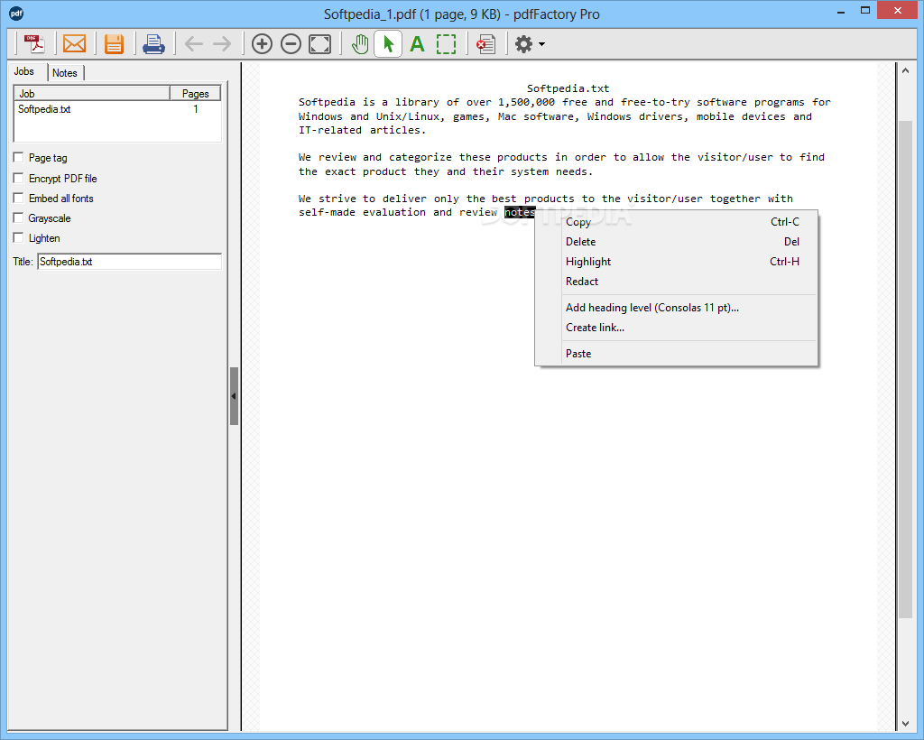Zoom out with the minus icon
The height and width of the screenshot is (740, 924).
(291, 43)
